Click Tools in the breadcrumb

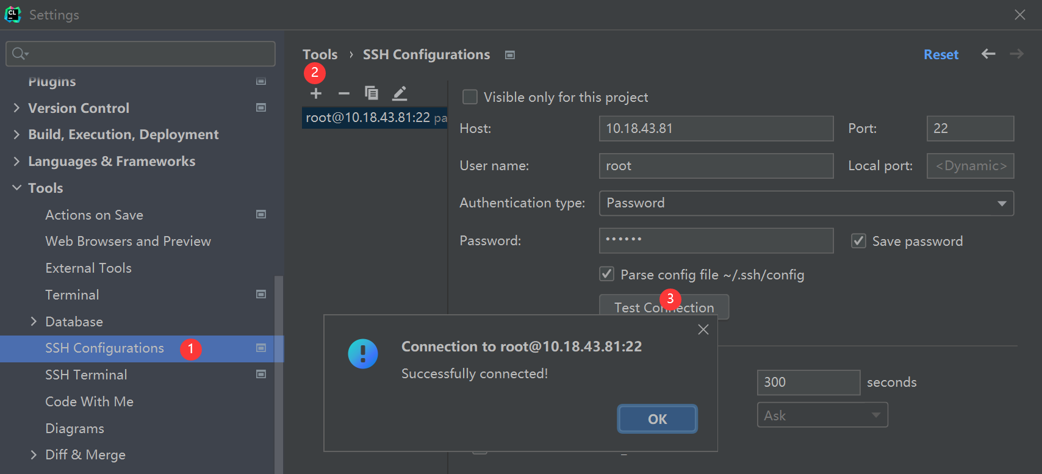320,55
